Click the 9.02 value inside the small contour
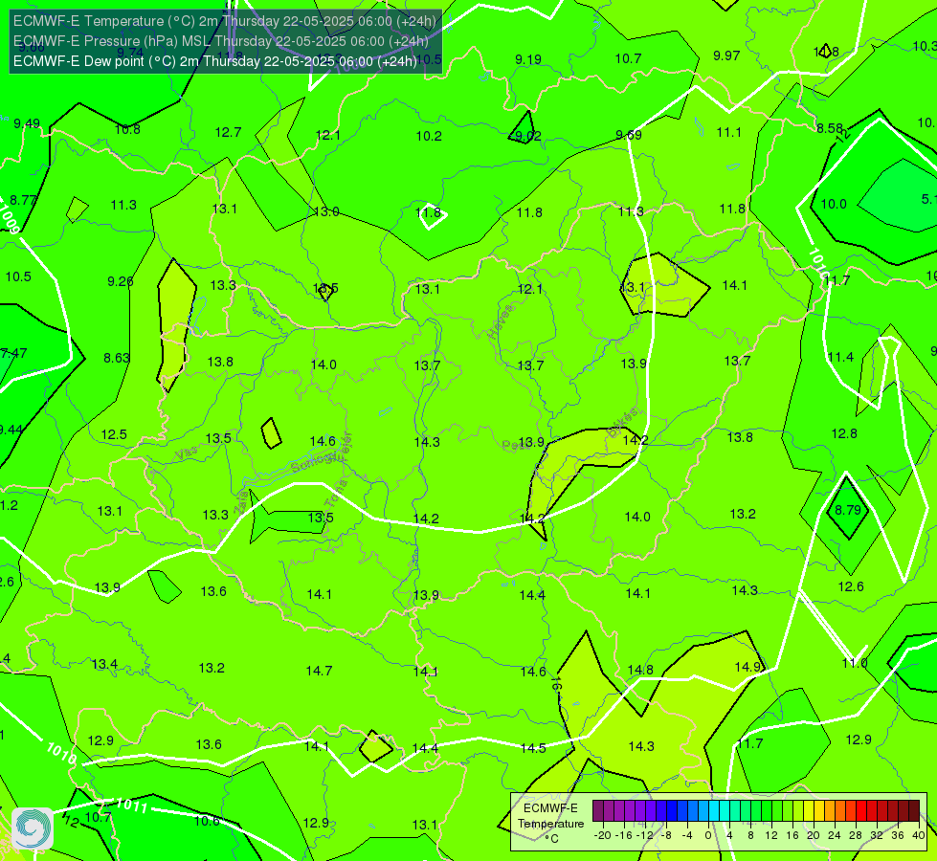Viewport: 937px width, 861px height. pyautogui.click(x=528, y=136)
